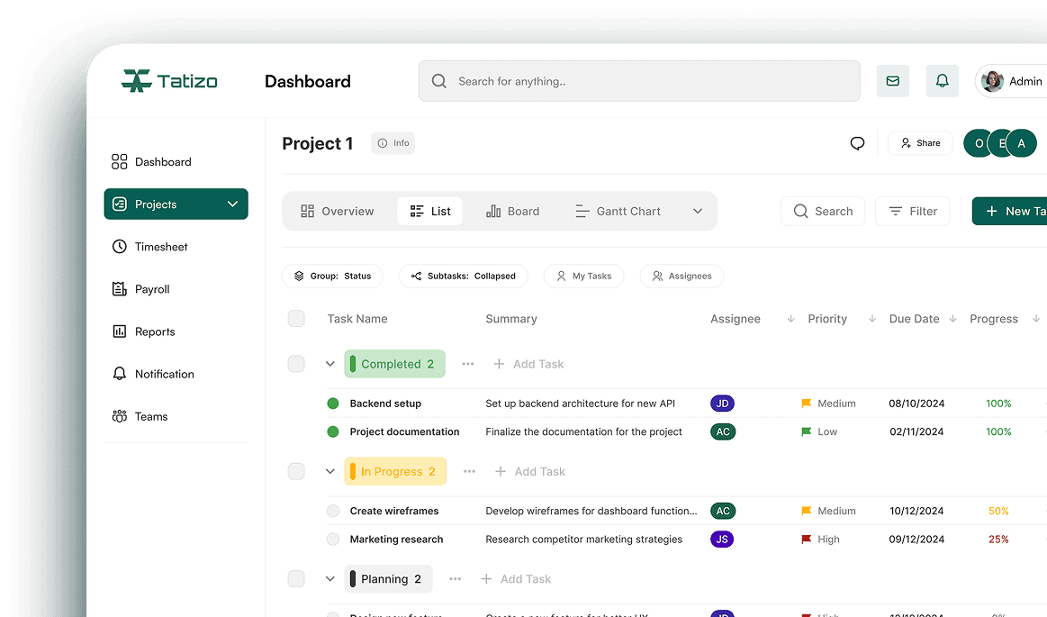Screen dimensions: 1047x617
Task: Select the checkbox in the Task Name header row
Action: pyautogui.click(x=296, y=319)
